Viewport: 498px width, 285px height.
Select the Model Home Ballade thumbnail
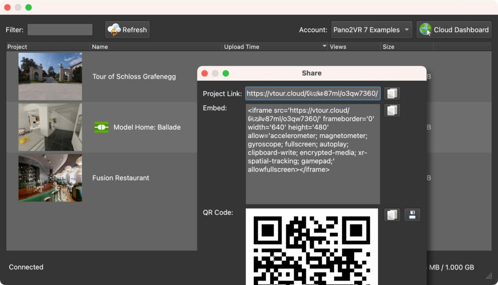pos(50,127)
